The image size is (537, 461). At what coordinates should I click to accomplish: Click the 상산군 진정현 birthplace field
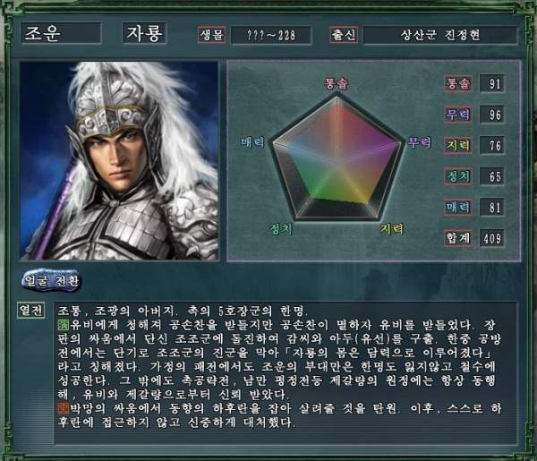[x=440, y=35]
